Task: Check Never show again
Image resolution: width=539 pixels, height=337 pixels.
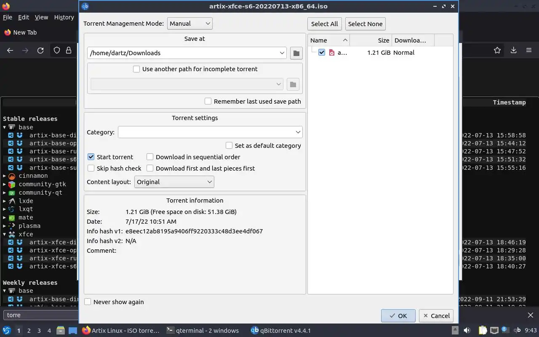Action: click(x=88, y=302)
